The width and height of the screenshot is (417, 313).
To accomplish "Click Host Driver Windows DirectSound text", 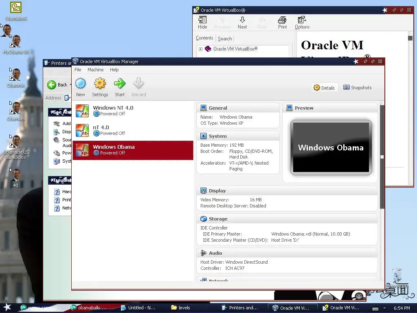I will (x=234, y=262).
